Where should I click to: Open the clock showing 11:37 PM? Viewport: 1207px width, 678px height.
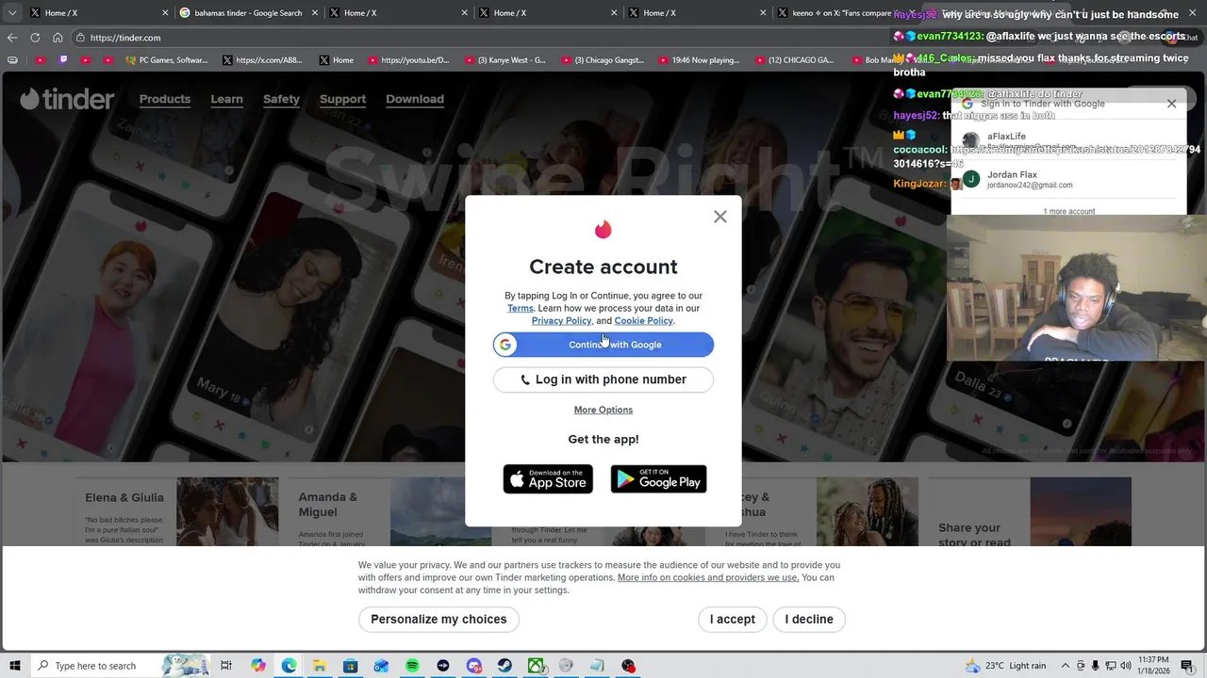pos(1154,666)
